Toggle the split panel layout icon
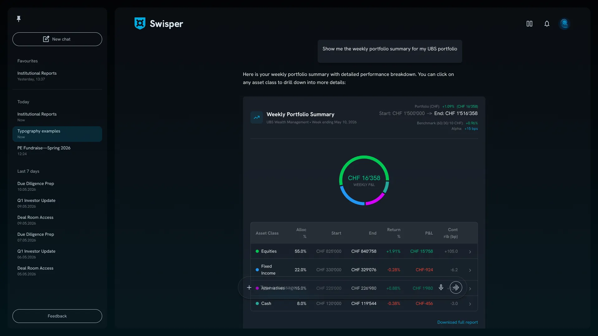 tap(529, 24)
